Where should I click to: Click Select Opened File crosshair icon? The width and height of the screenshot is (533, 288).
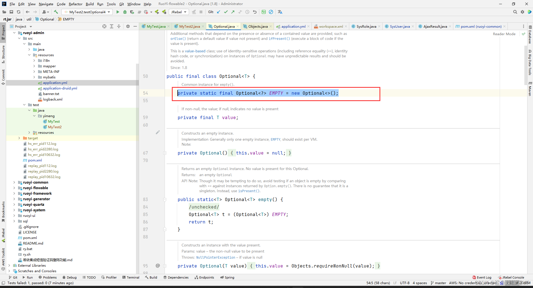[104, 26]
